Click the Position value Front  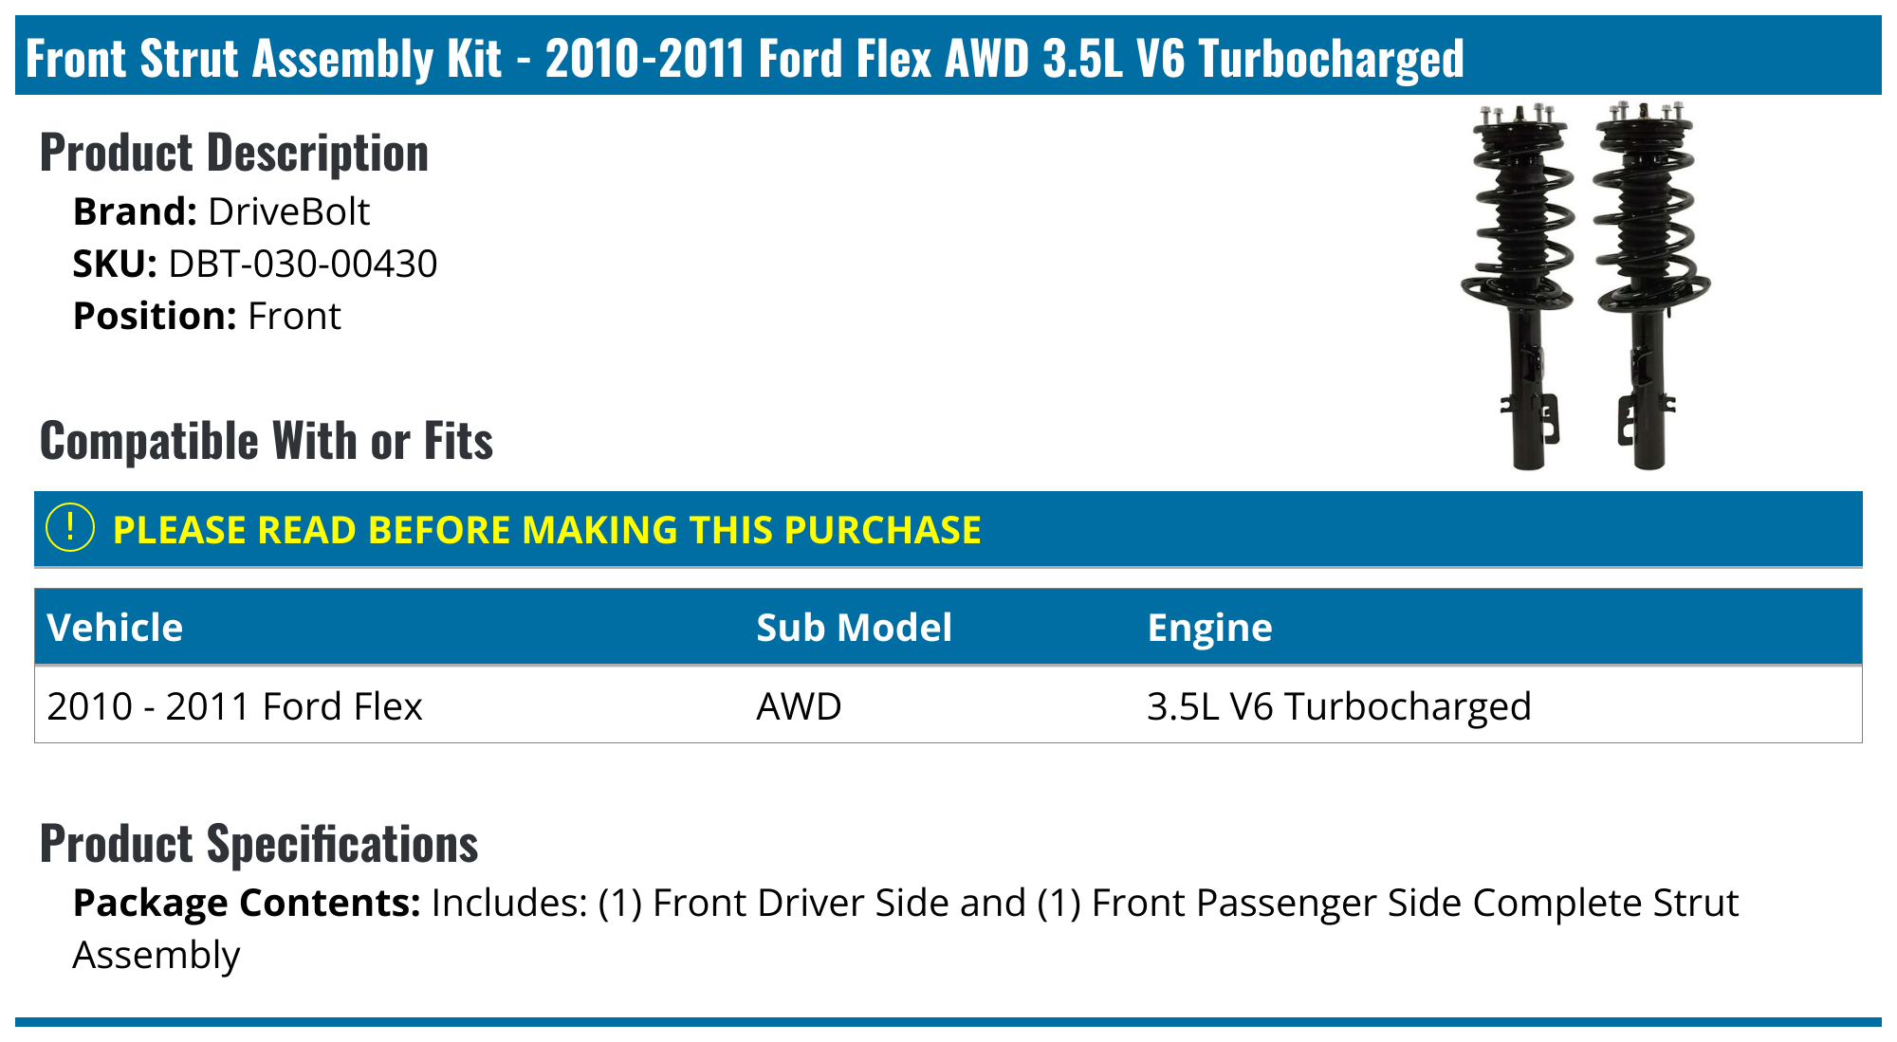point(294,316)
